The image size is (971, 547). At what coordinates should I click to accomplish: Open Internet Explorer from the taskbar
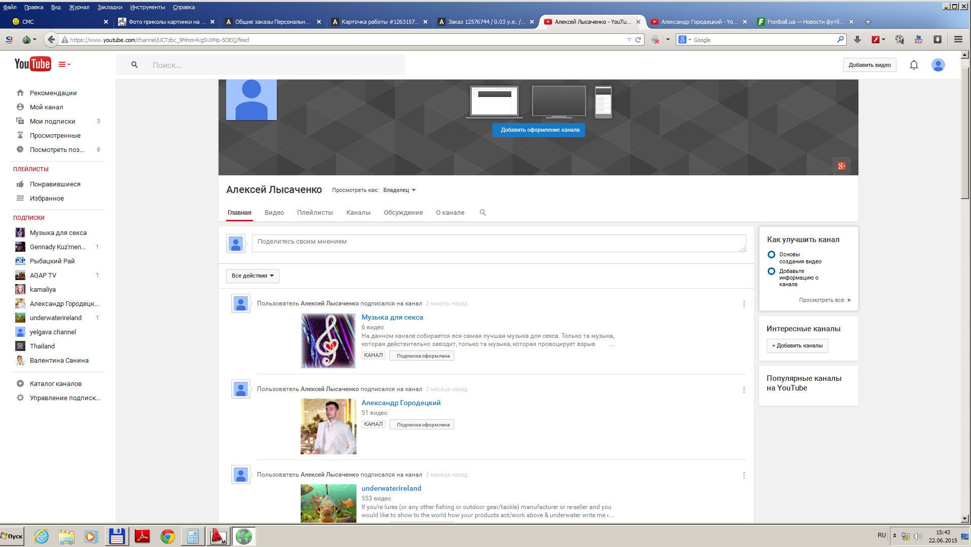[x=41, y=536]
